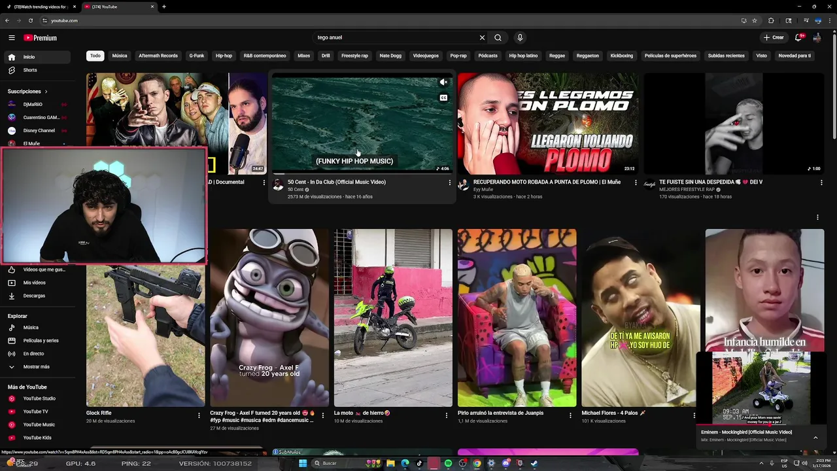Open the Llegaron Volando Plomo thumbnail
This screenshot has width=837, height=471.
click(548, 123)
